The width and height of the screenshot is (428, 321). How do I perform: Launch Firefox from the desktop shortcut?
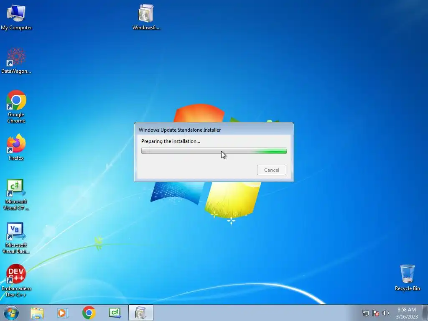click(16, 147)
